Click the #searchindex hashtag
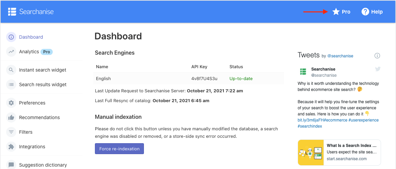The image size is (396, 169). (310, 126)
